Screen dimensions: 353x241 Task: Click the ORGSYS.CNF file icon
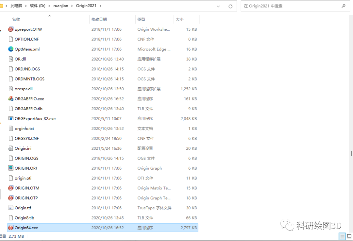click(x=10, y=138)
